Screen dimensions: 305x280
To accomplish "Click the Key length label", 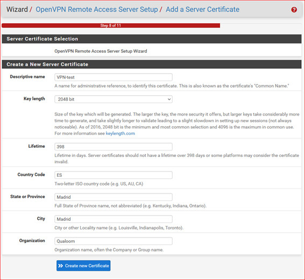I will [34, 99].
